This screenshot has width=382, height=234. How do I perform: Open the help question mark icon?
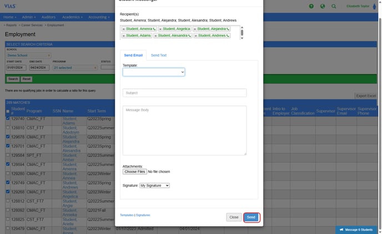312,6
